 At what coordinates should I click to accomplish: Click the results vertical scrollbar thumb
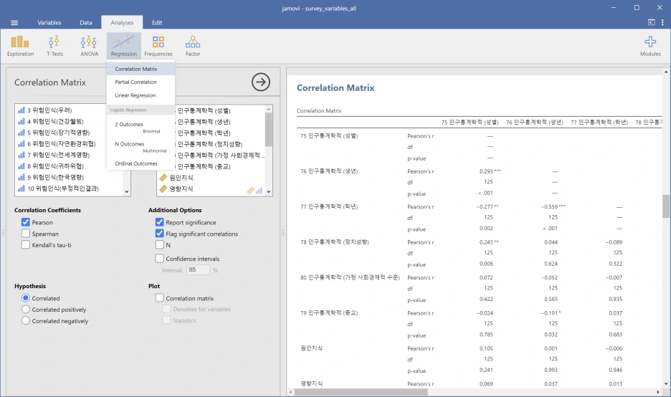(x=666, y=206)
